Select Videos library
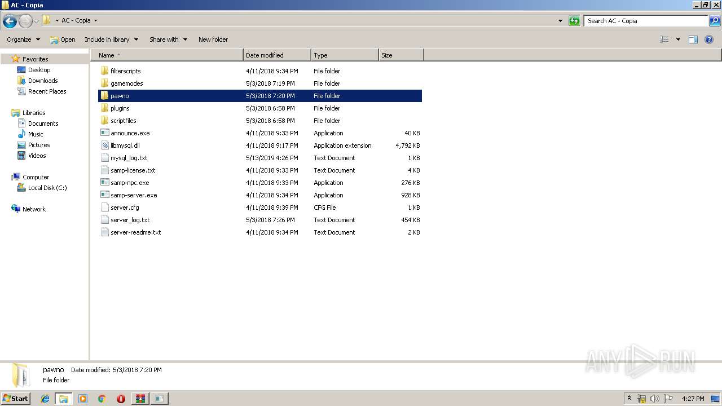722x406 pixels. [37, 156]
